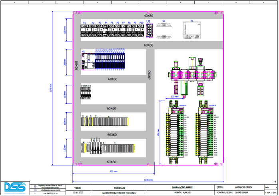Click the U1 socket component drawing
The image size is (279, 196).
tap(149, 31)
